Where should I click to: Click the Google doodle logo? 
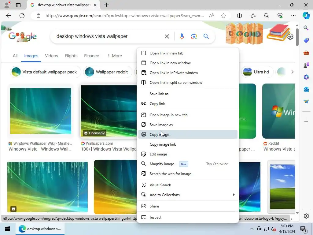tap(22, 36)
